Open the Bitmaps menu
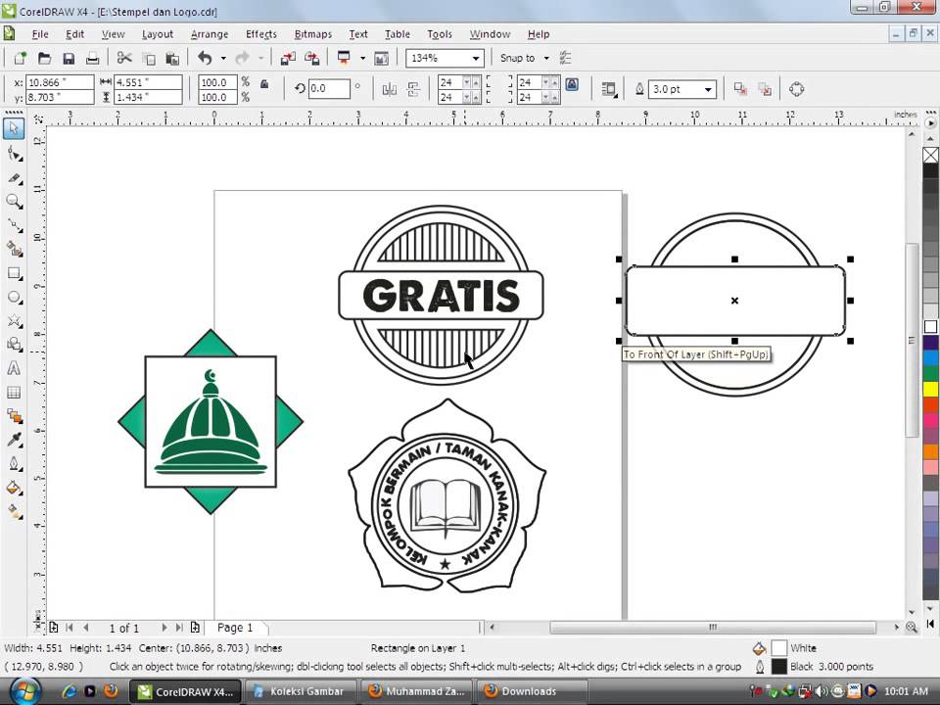Image resolution: width=940 pixels, height=705 pixels. pyautogui.click(x=312, y=34)
